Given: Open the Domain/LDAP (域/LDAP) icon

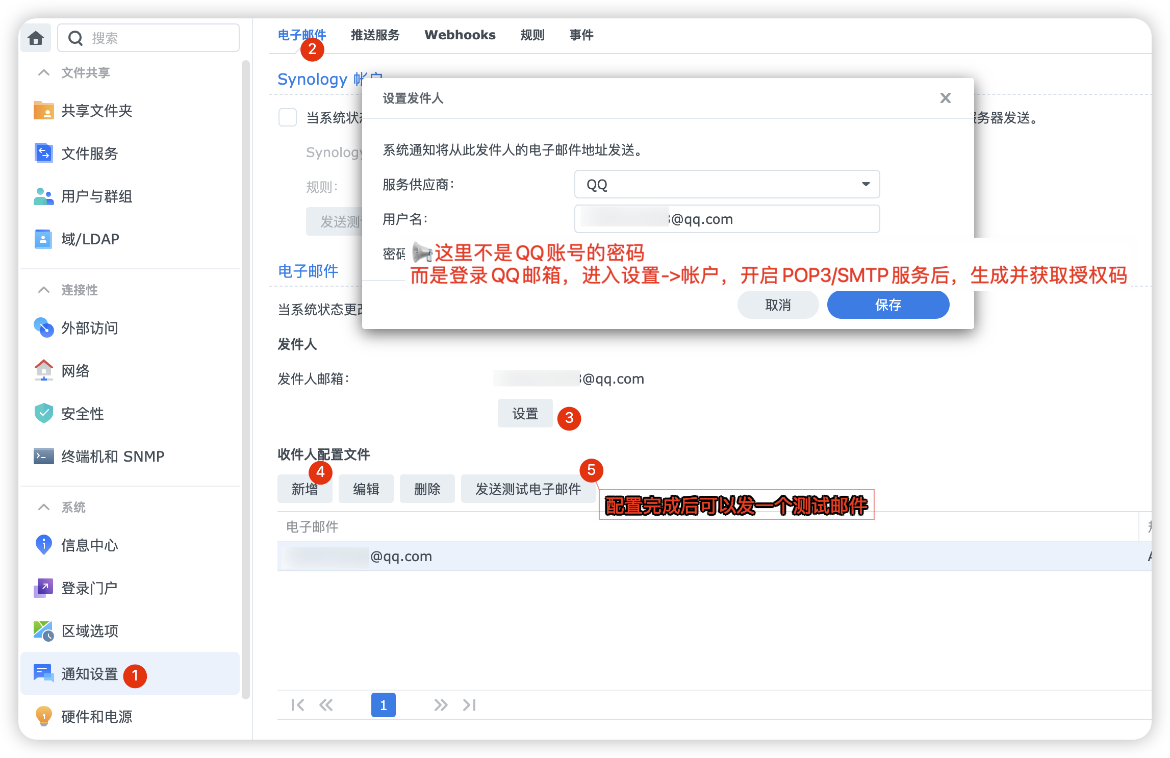Looking at the screenshot, I should pyautogui.click(x=43, y=239).
